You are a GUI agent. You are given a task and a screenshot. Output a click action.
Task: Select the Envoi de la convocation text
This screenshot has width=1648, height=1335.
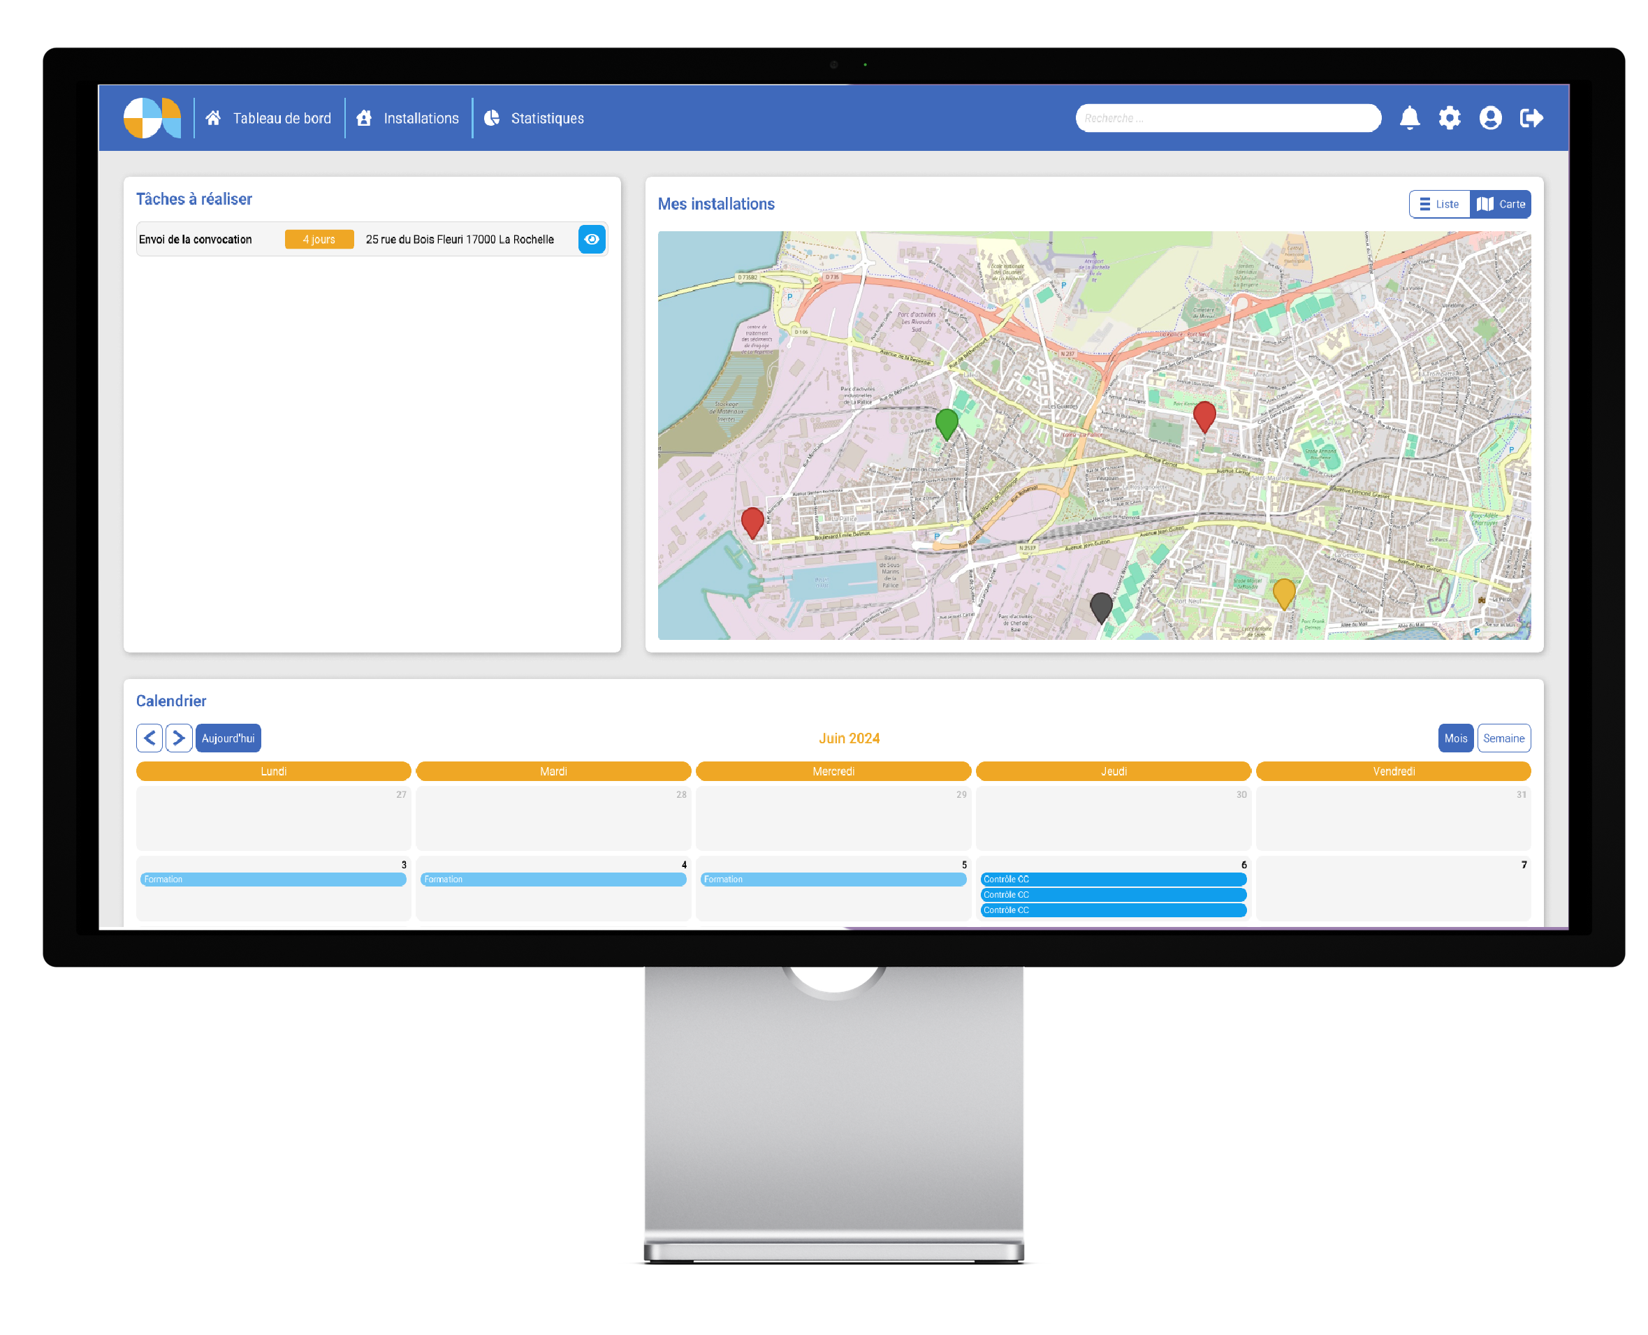[195, 239]
